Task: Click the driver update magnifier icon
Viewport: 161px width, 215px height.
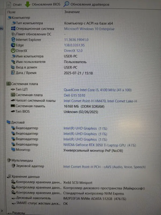Action: tap(66, 4)
